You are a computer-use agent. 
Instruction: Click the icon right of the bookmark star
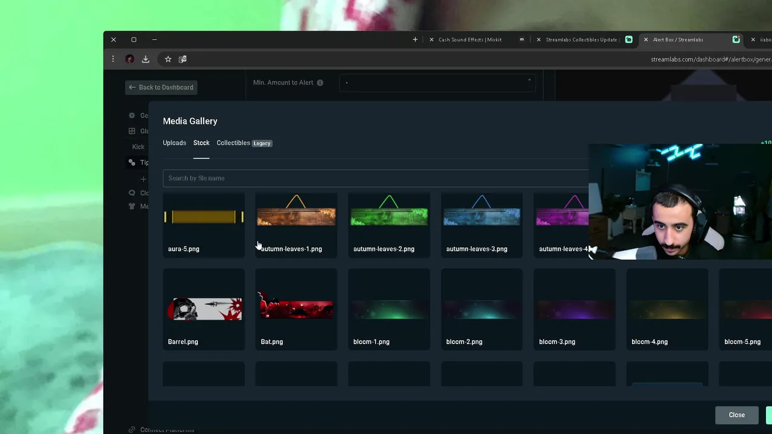click(183, 59)
